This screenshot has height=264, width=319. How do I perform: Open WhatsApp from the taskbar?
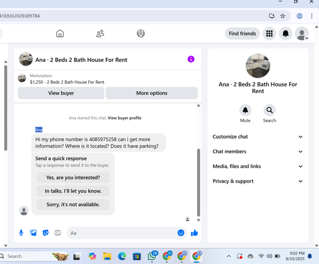[x=152, y=256]
